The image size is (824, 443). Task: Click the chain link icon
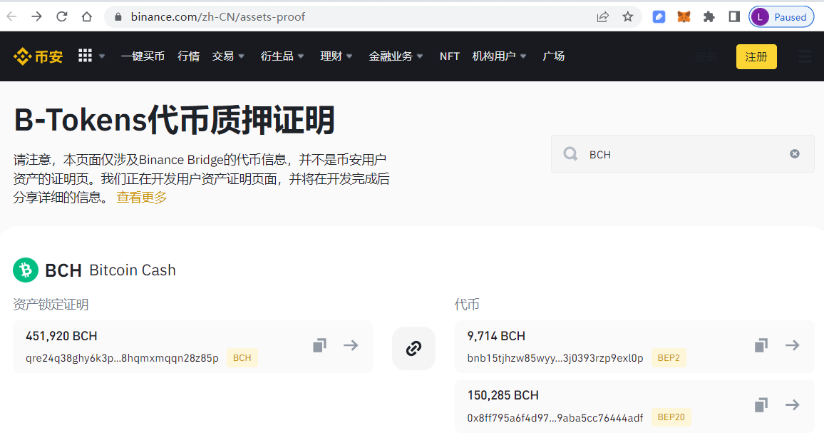click(x=413, y=348)
